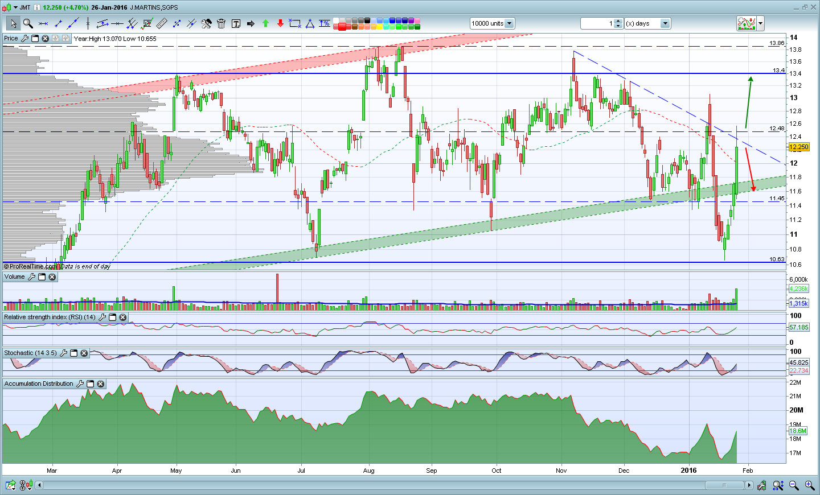Image resolution: width=820 pixels, height=495 pixels.
Task: Click the Price panel label
Action: click(x=11, y=39)
